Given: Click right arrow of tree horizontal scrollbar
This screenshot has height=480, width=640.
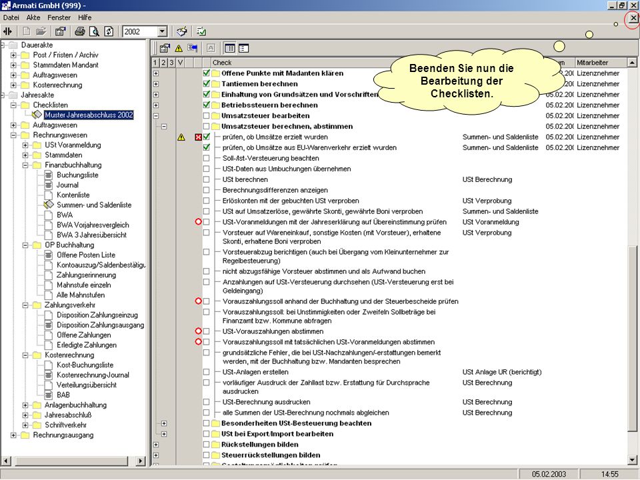Looking at the screenshot, I should pyautogui.click(x=140, y=461).
